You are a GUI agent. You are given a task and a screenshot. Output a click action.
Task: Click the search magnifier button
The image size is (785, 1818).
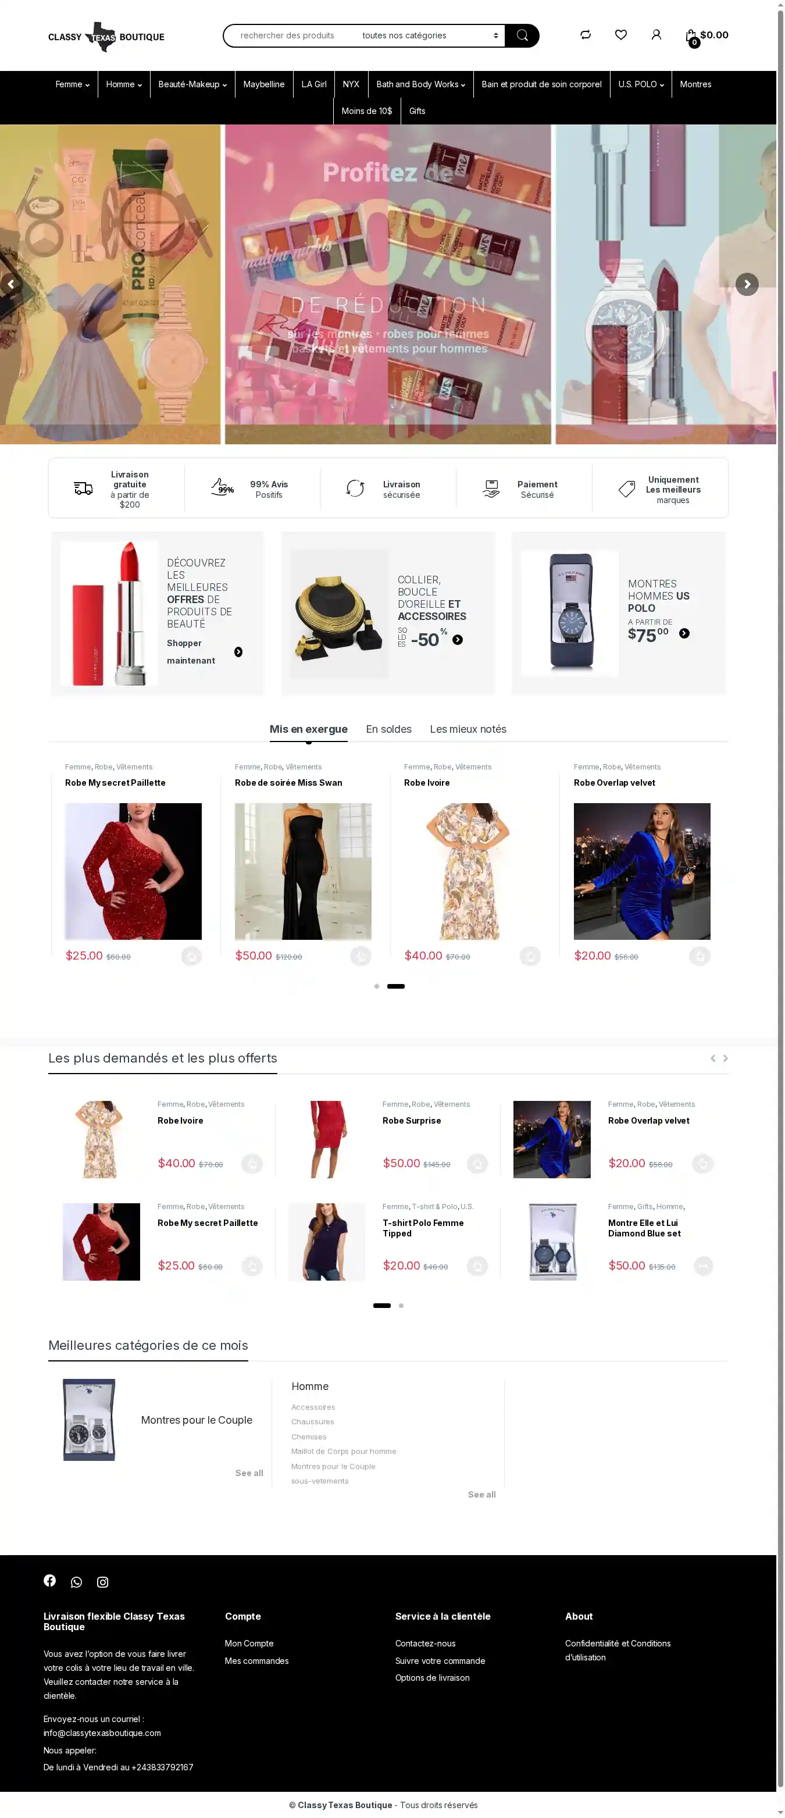tap(522, 35)
